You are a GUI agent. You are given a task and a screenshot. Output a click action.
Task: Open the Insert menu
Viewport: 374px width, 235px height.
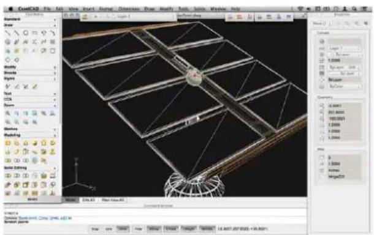coord(88,9)
